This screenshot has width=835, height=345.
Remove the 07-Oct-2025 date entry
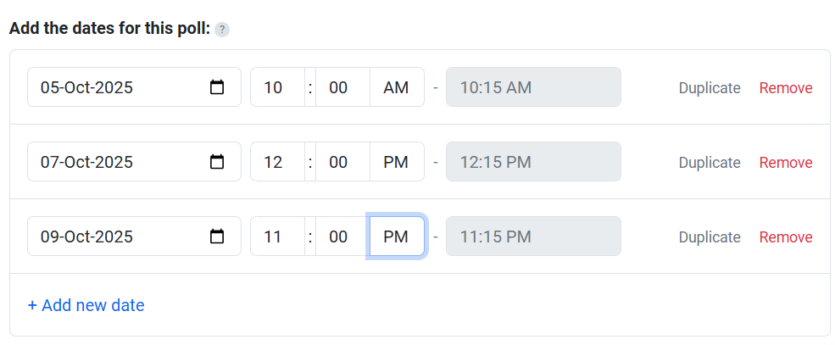tap(786, 163)
